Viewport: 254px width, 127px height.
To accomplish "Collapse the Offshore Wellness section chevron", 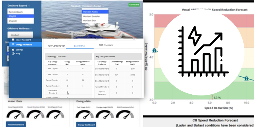I will coord(32,28).
